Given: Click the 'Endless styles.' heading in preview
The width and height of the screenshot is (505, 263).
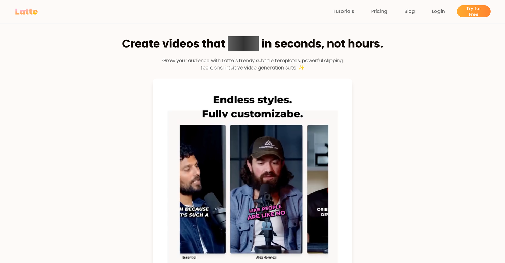Looking at the screenshot, I should point(252,100).
